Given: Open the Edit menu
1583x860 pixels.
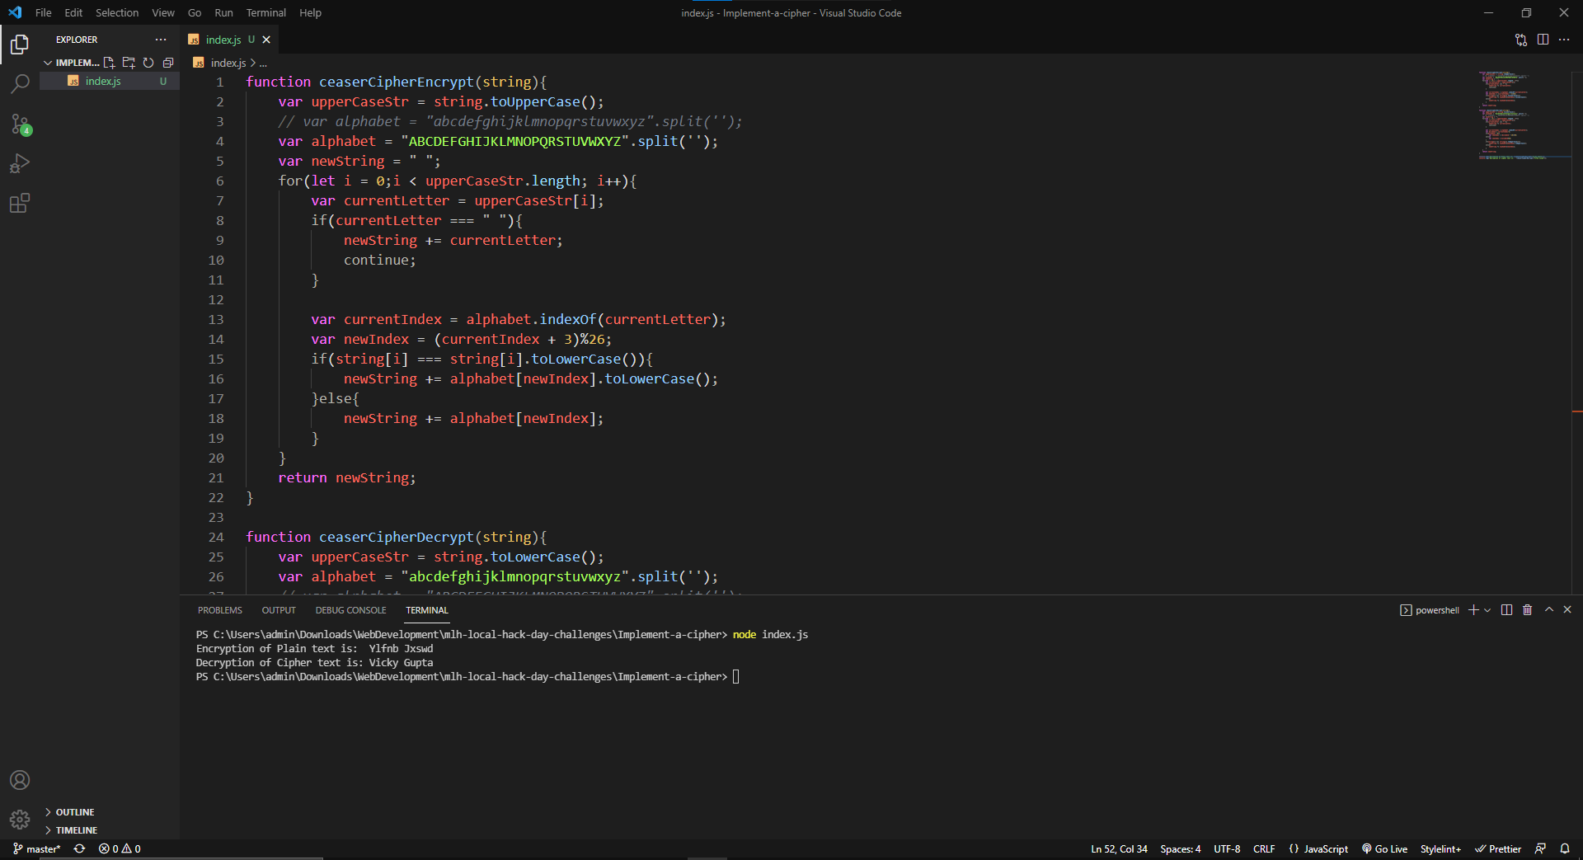Looking at the screenshot, I should [73, 12].
